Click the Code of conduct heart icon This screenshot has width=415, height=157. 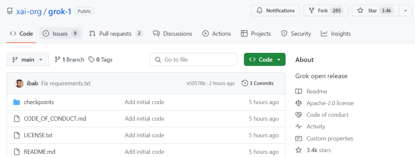pyautogui.click(x=299, y=115)
